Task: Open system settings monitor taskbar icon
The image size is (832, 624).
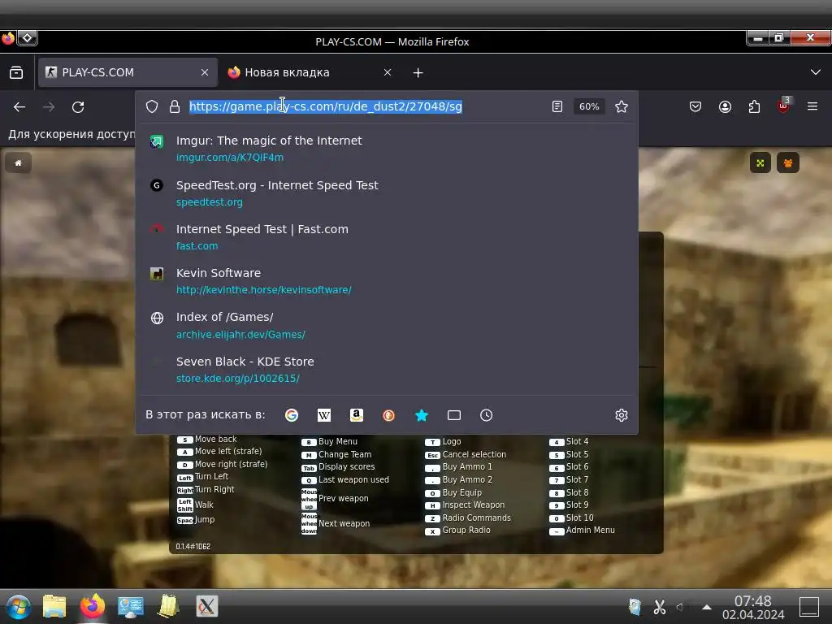Action: pyautogui.click(x=131, y=606)
